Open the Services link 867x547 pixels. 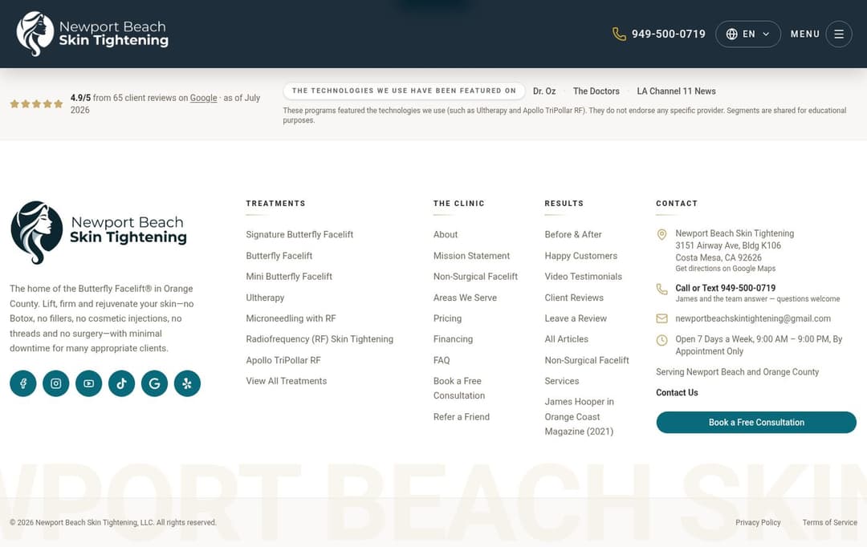(x=562, y=381)
